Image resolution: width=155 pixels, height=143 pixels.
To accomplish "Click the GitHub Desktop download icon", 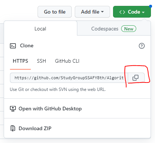I will click(x=13, y=109).
